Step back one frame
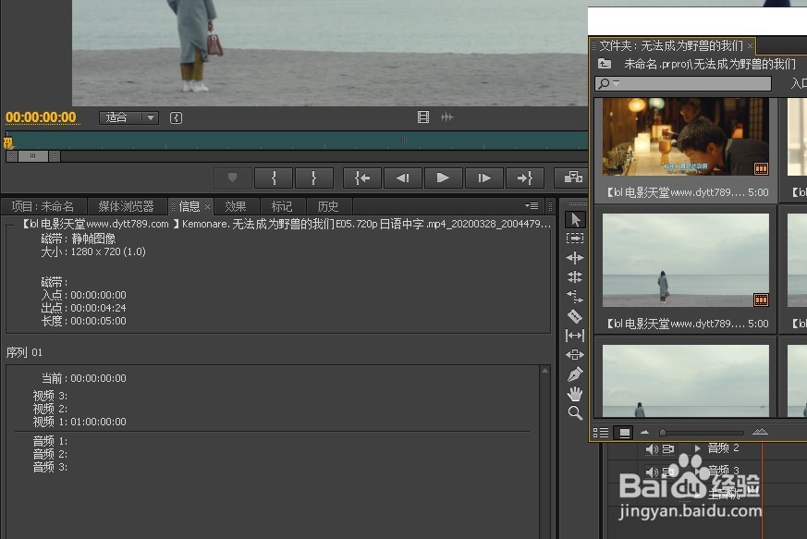This screenshot has width=807, height=539. (x=402, y=178)
